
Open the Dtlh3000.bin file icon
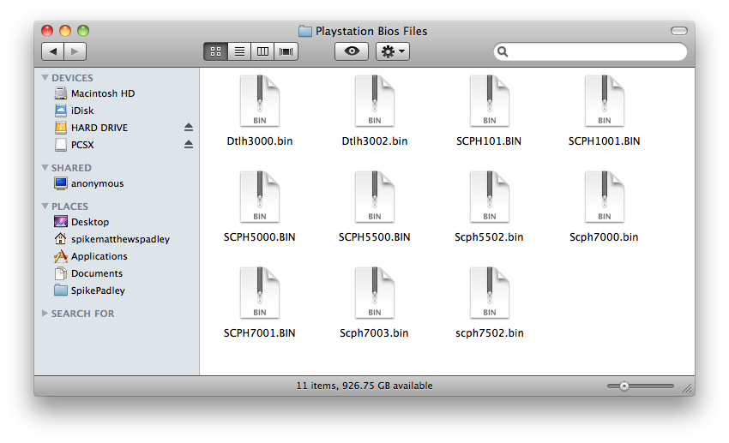coord(259,102)
